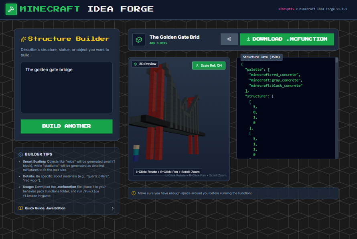
Task: Click the info icon beside Builder Tips
Action: pyautogui.click(x=20, y=154)
